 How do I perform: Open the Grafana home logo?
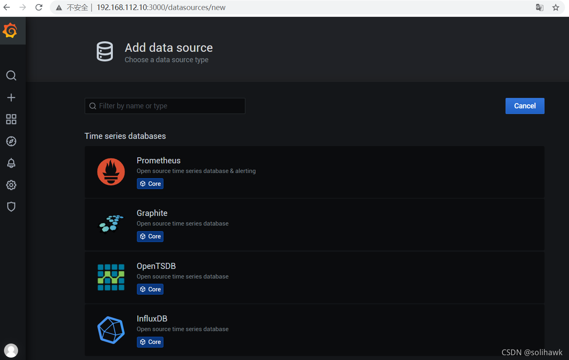[x=10, y=31]
